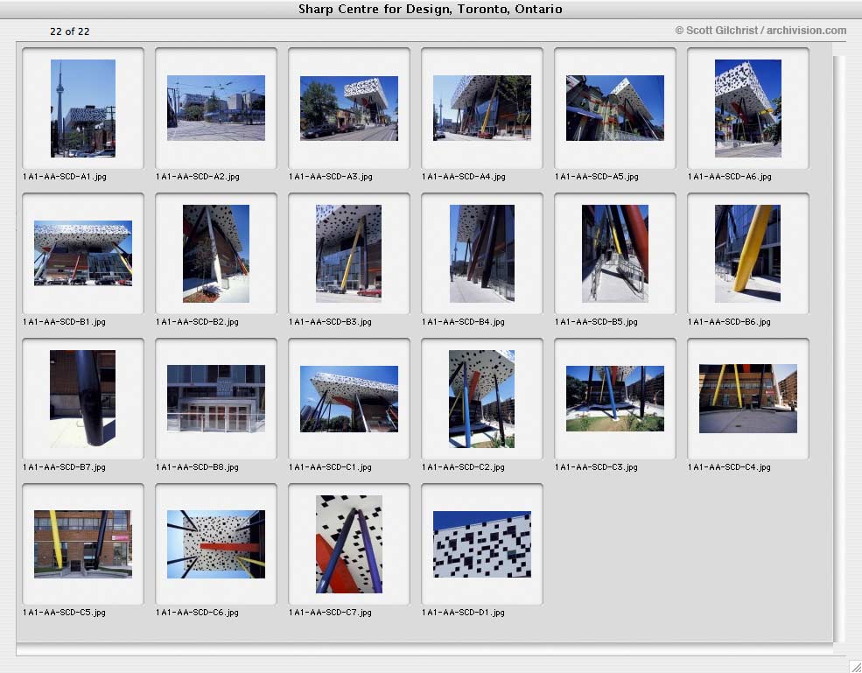Open thumbnail 1A1-AA-SCD-A1.jpg with CN Tower
The height and width of the screenshot is (673, 862).
point(83,109)
